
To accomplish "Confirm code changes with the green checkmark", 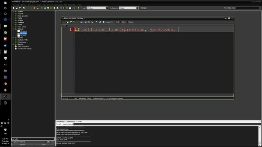I will 63,22.
